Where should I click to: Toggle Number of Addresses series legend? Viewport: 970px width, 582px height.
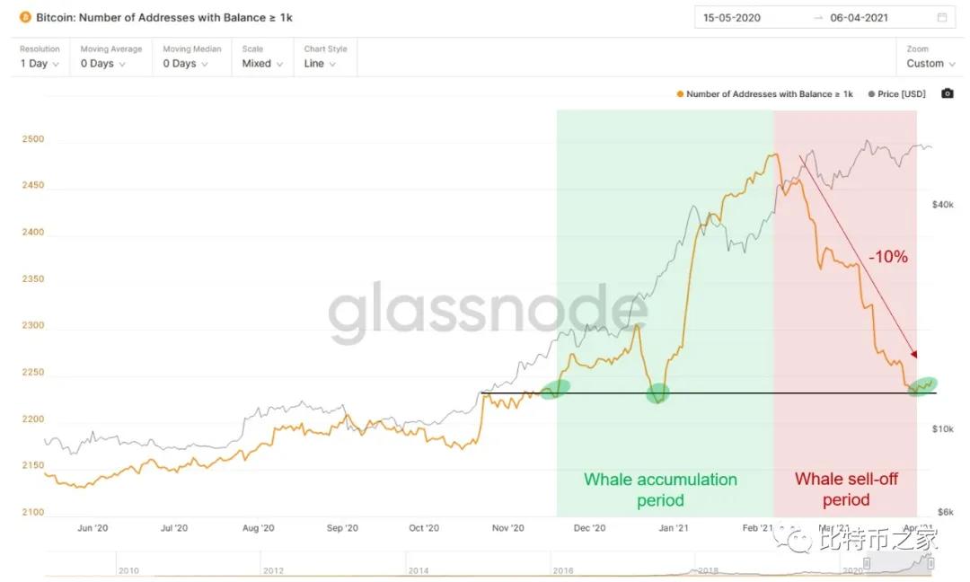click(x=765, y=94)
